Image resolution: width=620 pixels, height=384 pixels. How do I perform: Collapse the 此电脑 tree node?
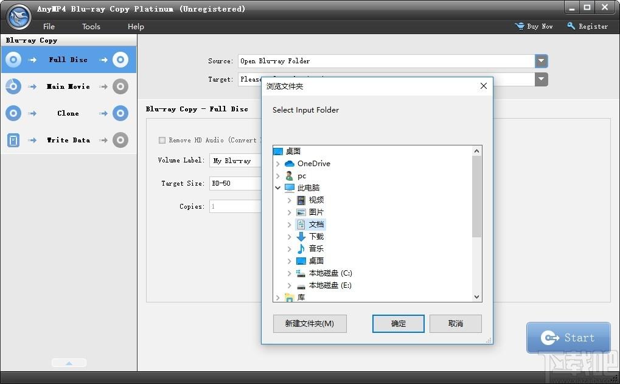point(277,188)
